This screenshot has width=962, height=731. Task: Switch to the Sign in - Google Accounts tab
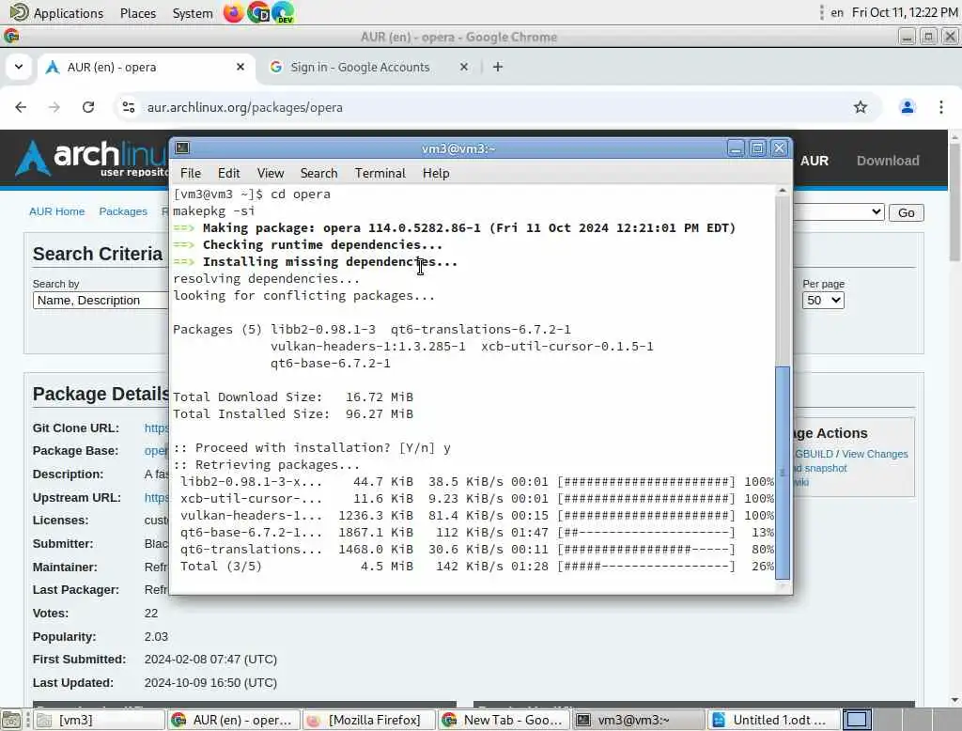pyautogui.click(x=370, y=67)
